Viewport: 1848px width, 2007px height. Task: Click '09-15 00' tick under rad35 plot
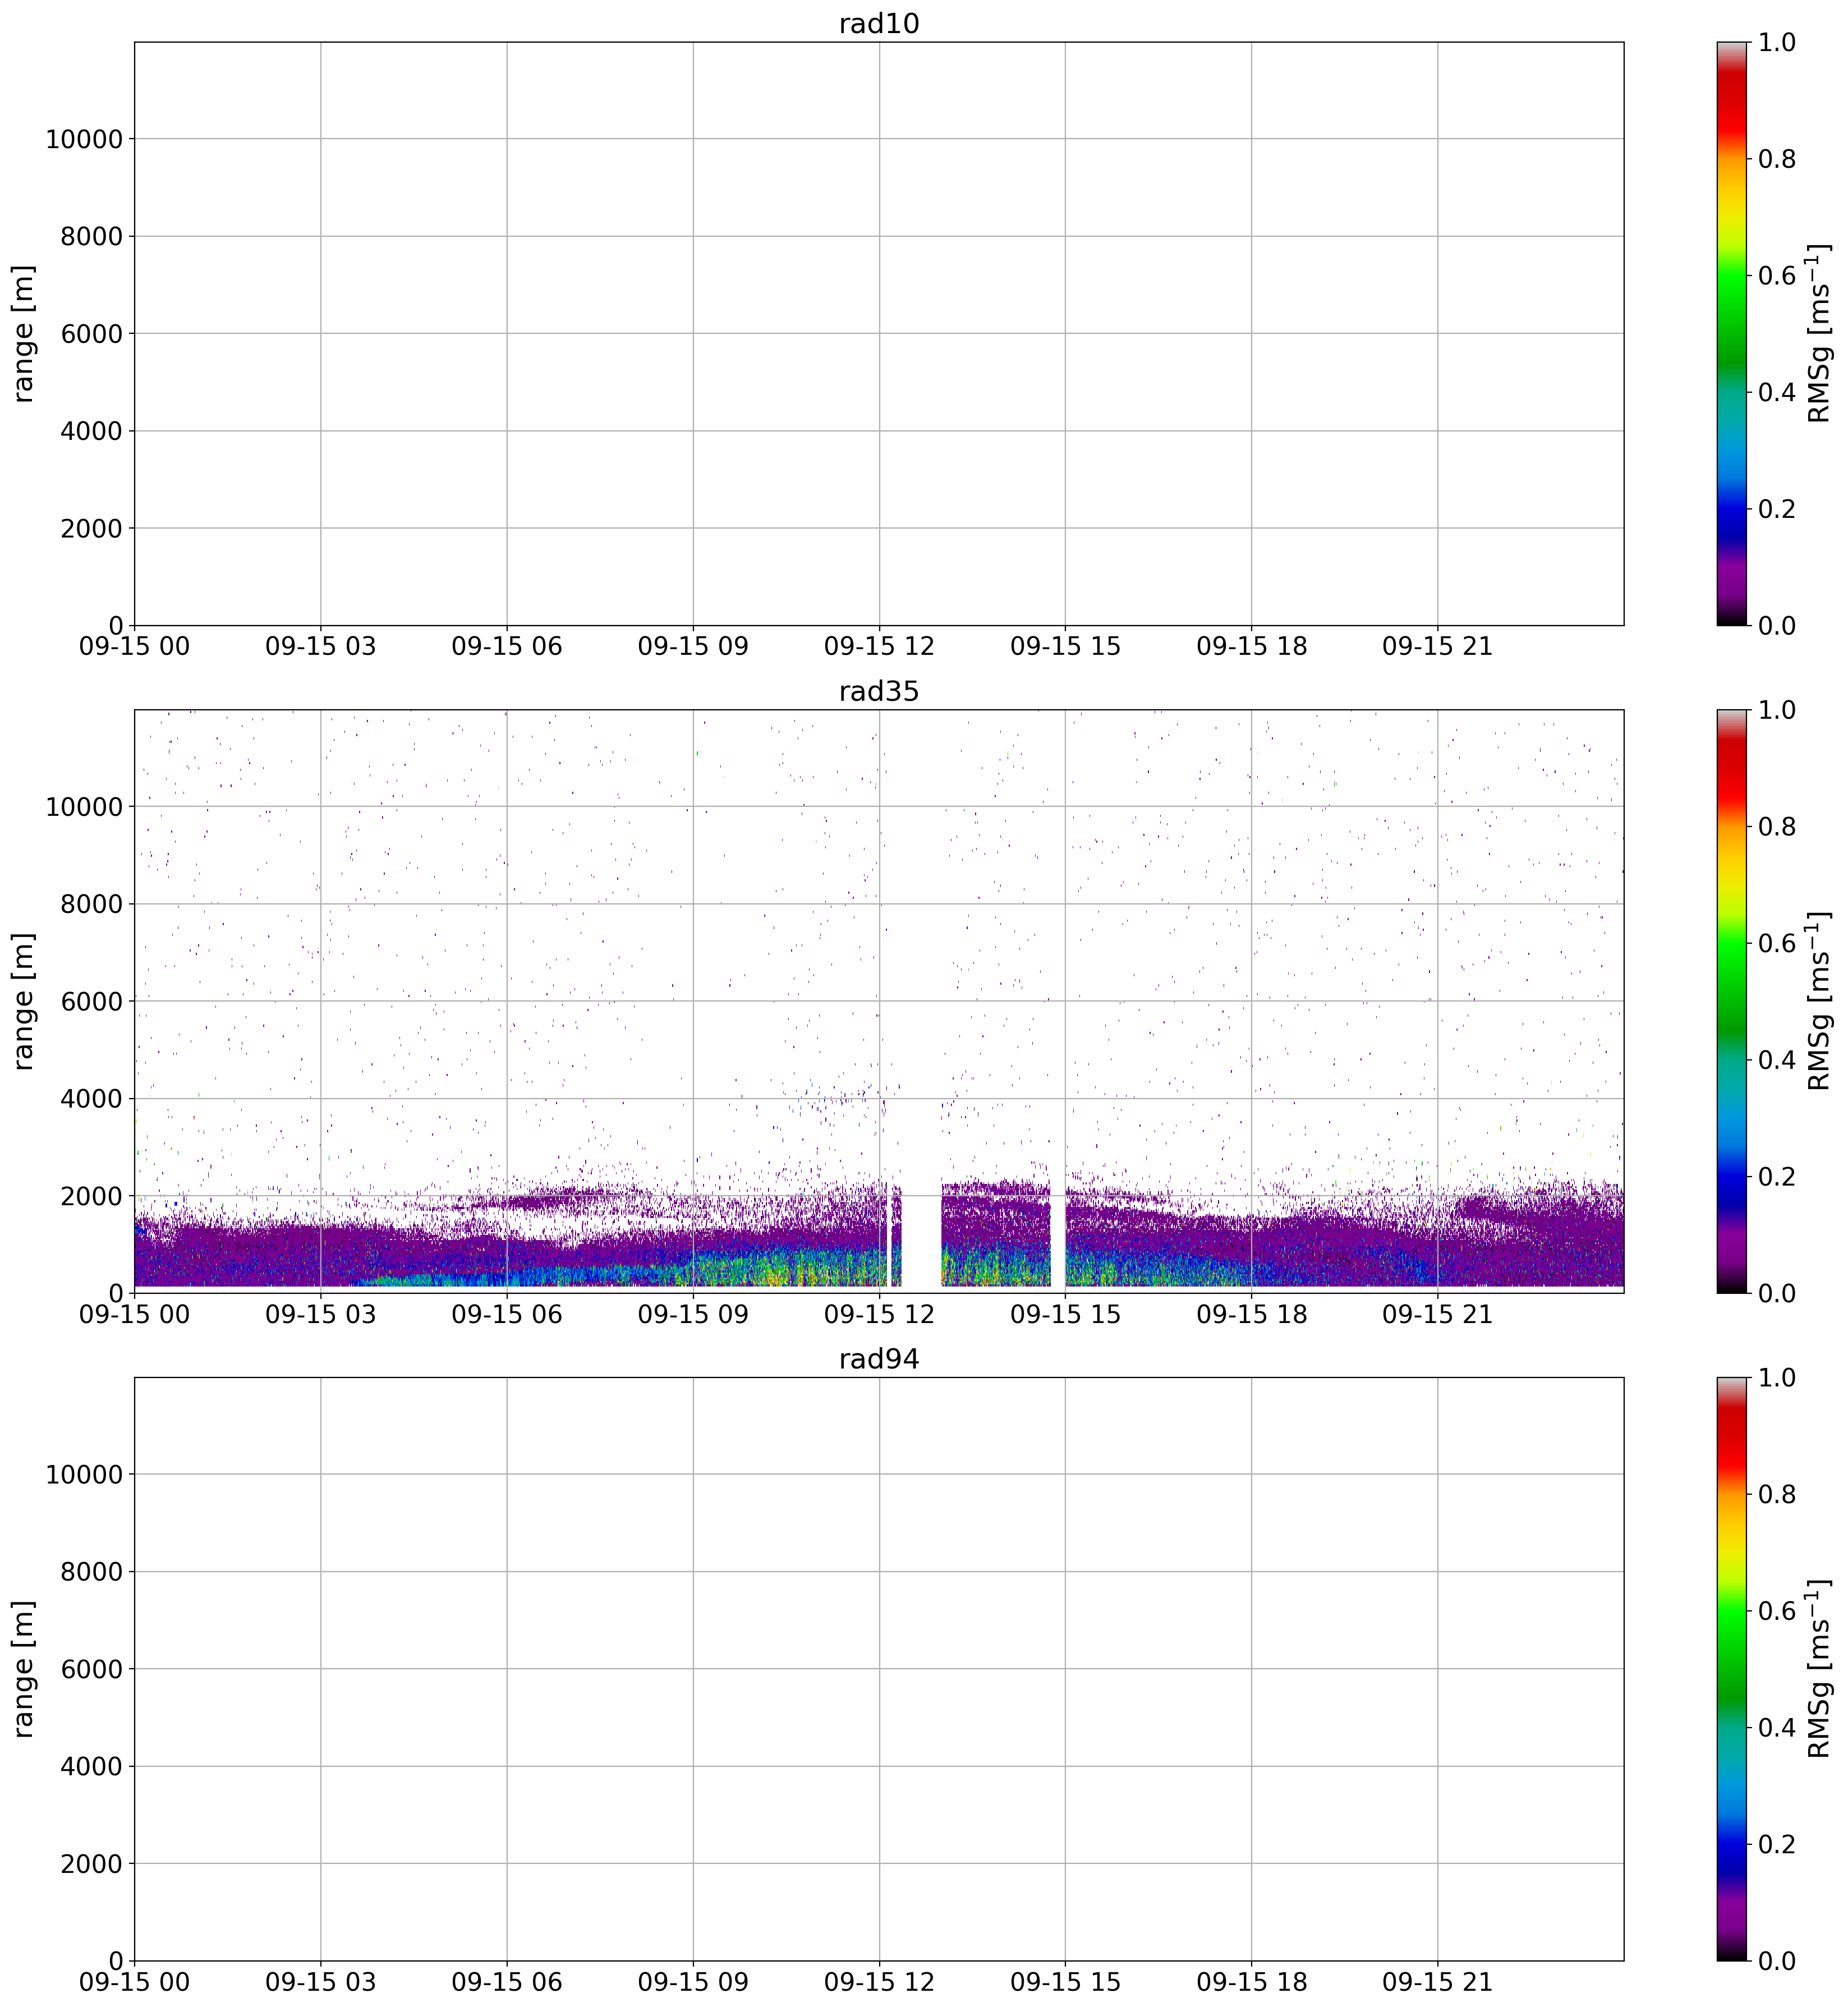tap(134, 1315)
